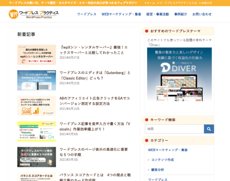This screenshot has width=230, height=181.
Task: Open the Gutenberg vs Classic Editor article title
Action: pos(95,76)
